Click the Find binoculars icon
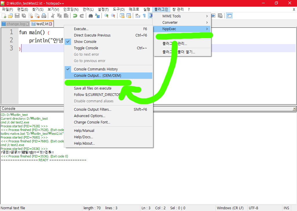 (x=90, y=16)
